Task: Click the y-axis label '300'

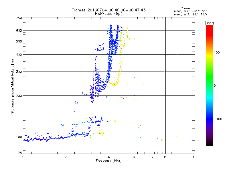Action: (19, 72)
